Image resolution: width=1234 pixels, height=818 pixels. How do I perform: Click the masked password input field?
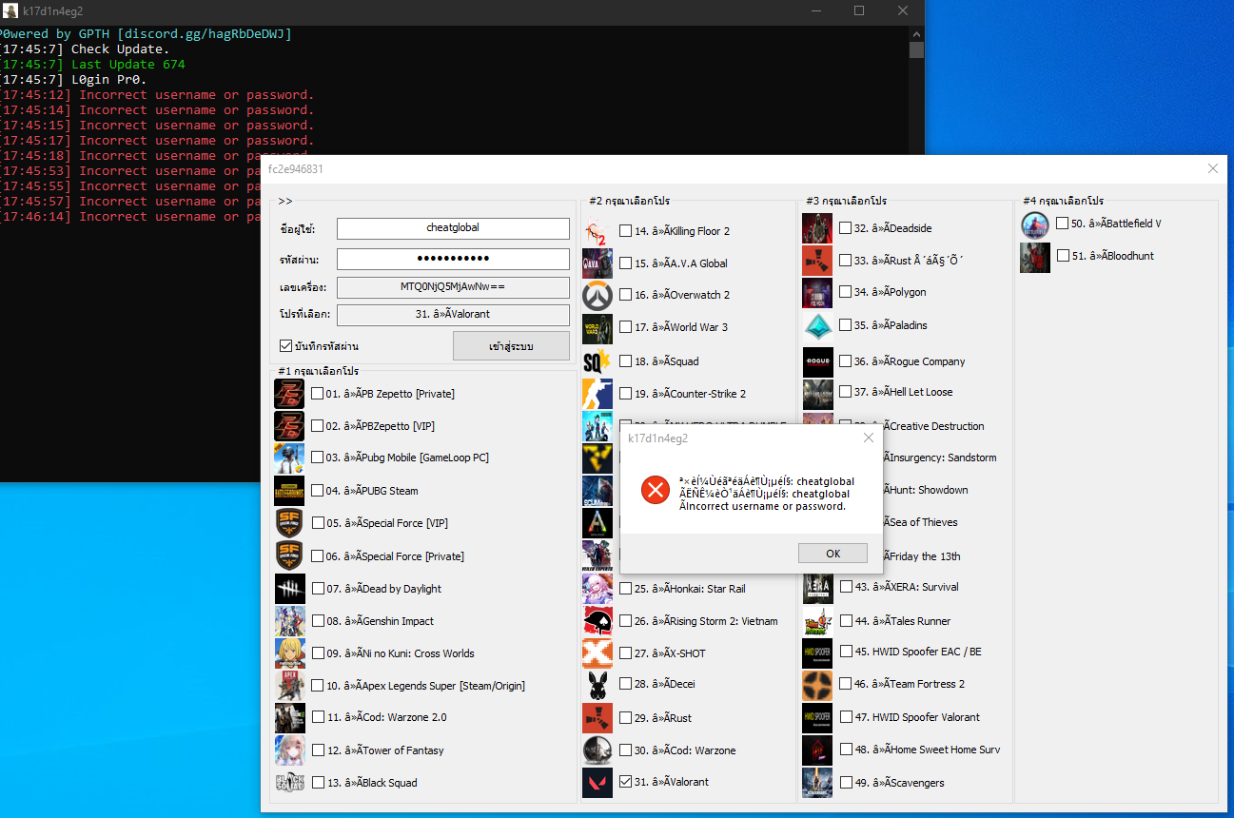[x=453, y=259]
